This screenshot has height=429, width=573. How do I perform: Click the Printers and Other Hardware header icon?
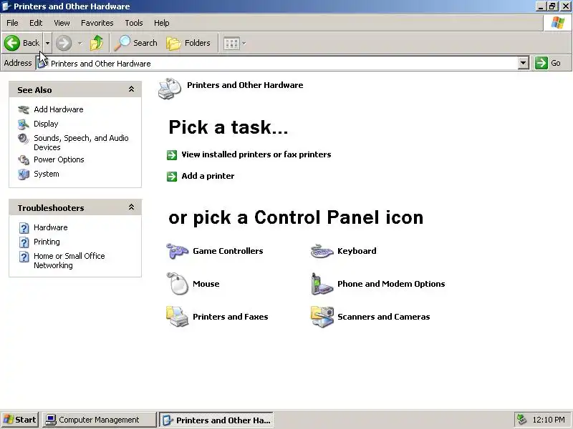coord(170,89)
